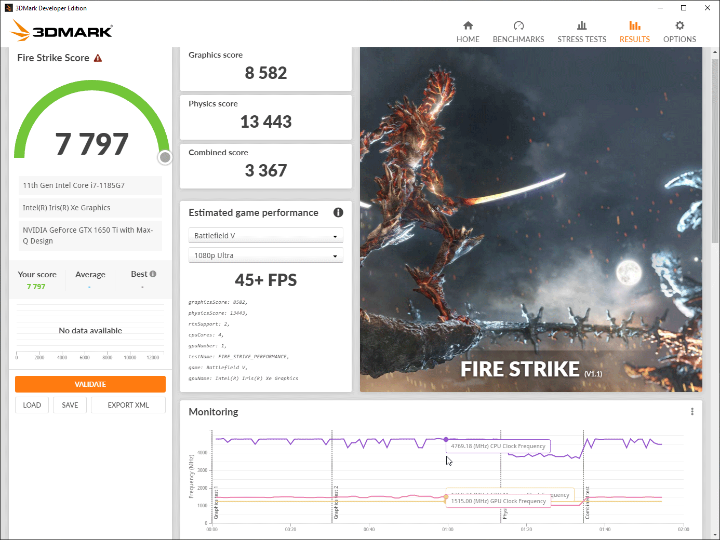Screen dimensions: 720x540
Task: Go to the HOME tab
Action: (x=468, y=32)
